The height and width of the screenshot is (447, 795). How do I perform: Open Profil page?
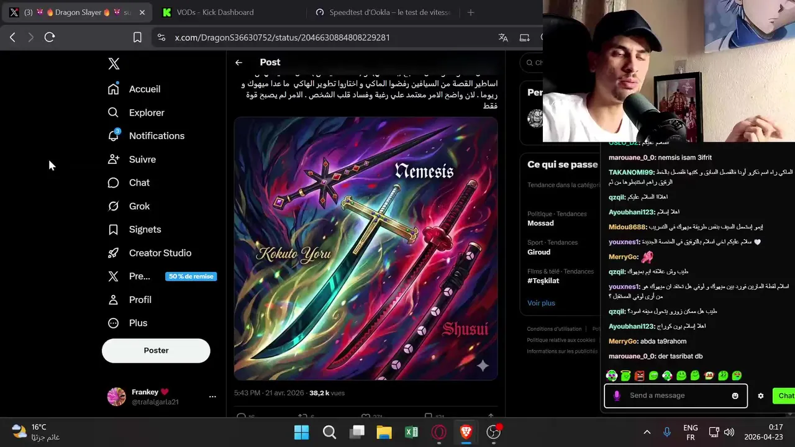[x=130, y=299]
